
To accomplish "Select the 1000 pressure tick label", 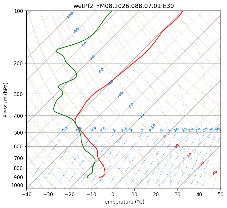I will [x=17, y=185].
